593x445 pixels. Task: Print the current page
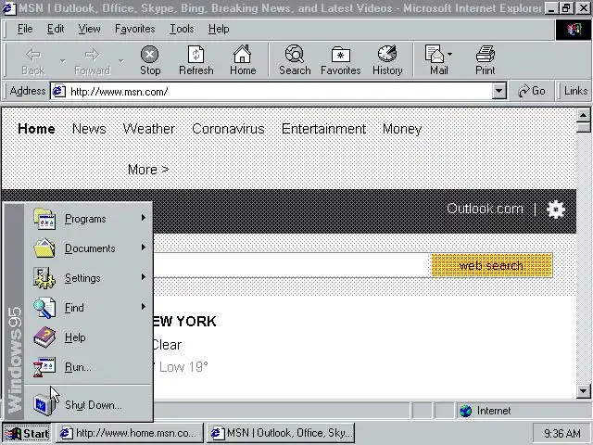coord(486,61)
